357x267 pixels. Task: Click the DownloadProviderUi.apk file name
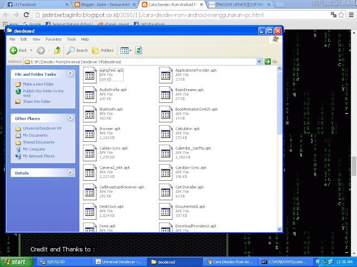tap(196, 226)
